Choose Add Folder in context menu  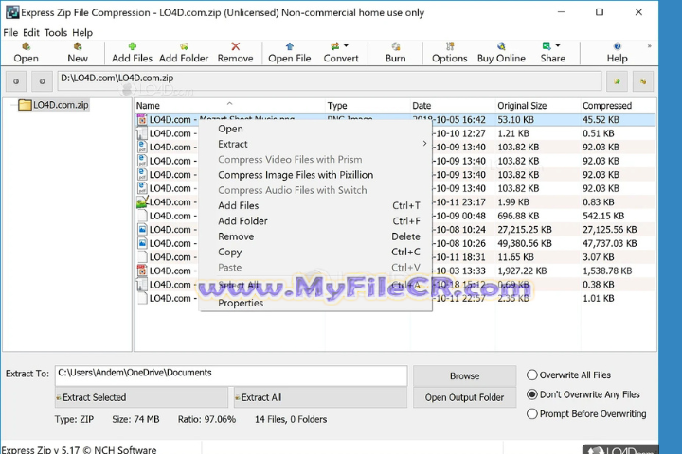[x=315, y=221]
